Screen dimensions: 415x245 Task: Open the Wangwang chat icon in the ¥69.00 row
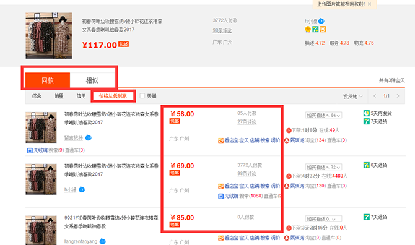tap(82, 189)
